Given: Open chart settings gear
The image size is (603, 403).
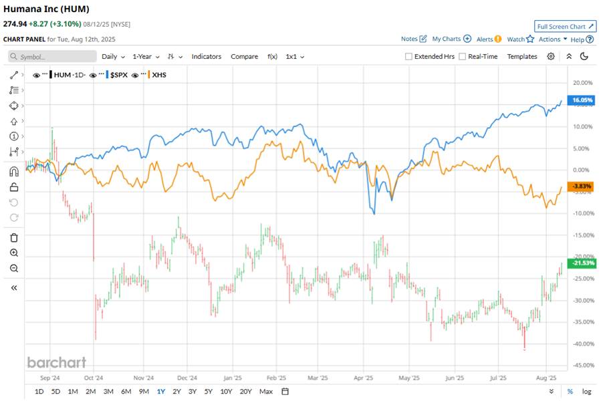Looking at the screenshot, I should [x=551, y=57].
